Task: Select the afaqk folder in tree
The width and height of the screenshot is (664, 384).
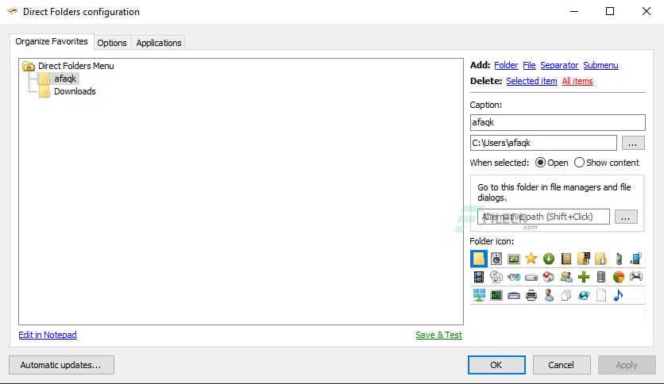Action: coord(65,79)
